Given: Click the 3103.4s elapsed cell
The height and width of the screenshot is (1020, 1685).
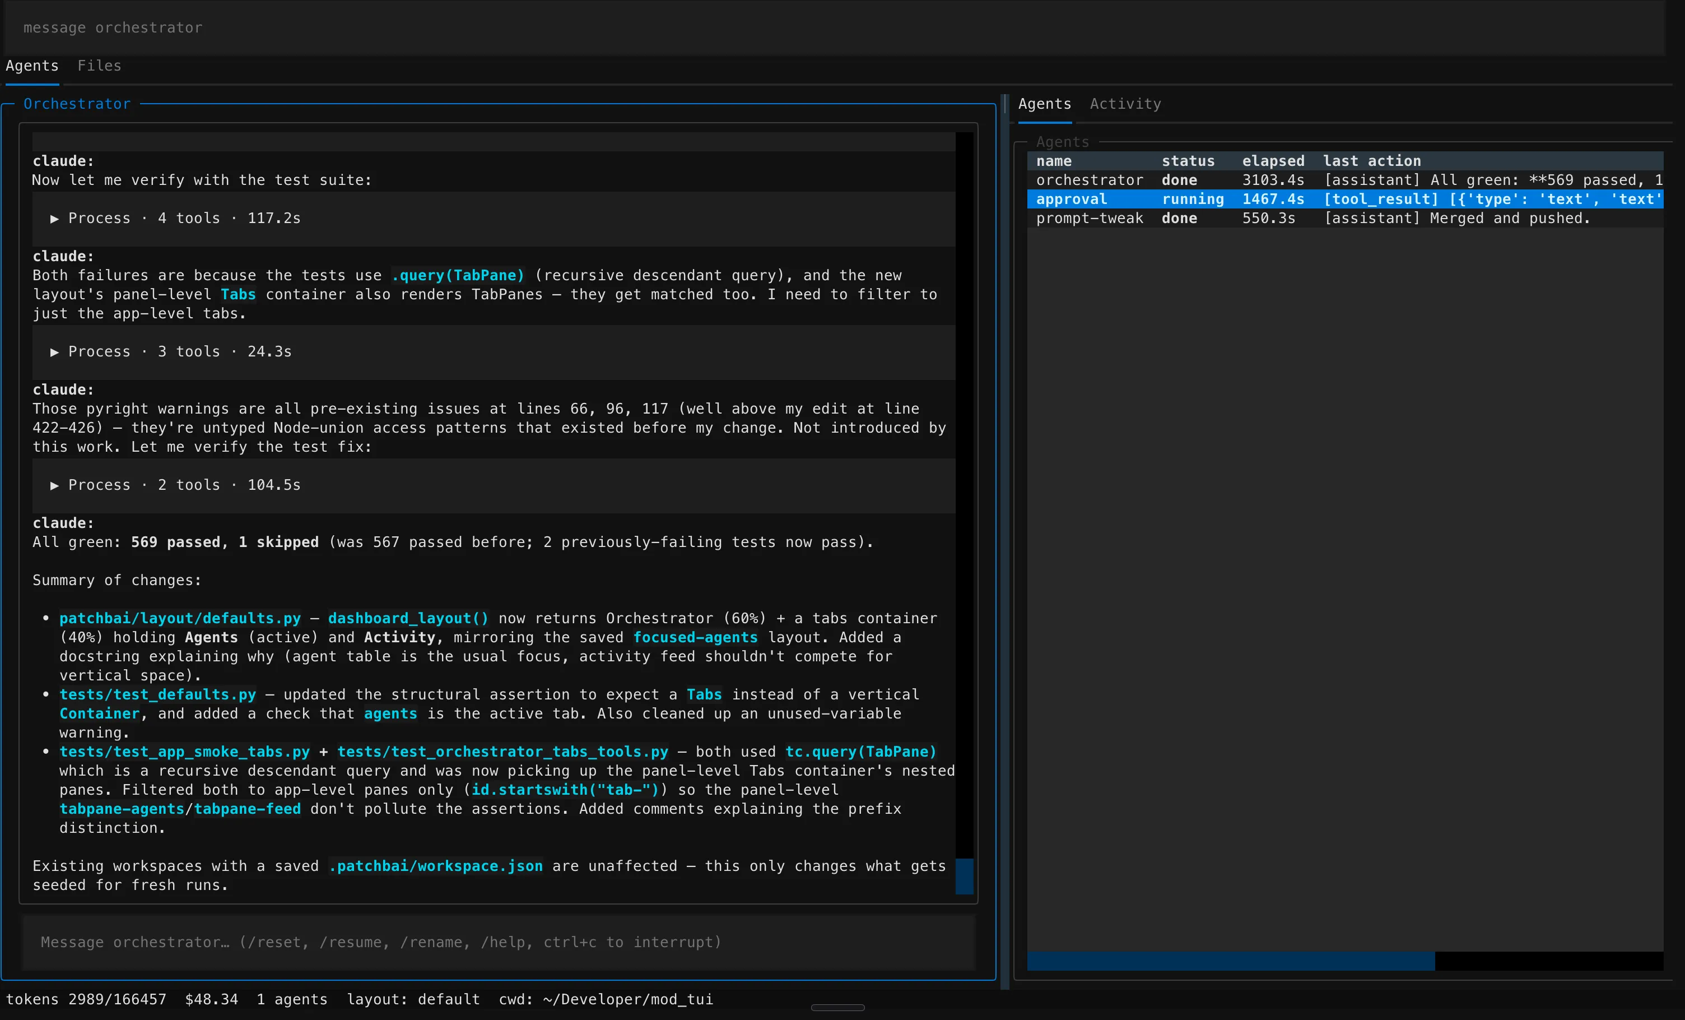Looking at the screenshot, I should 1273,180.
